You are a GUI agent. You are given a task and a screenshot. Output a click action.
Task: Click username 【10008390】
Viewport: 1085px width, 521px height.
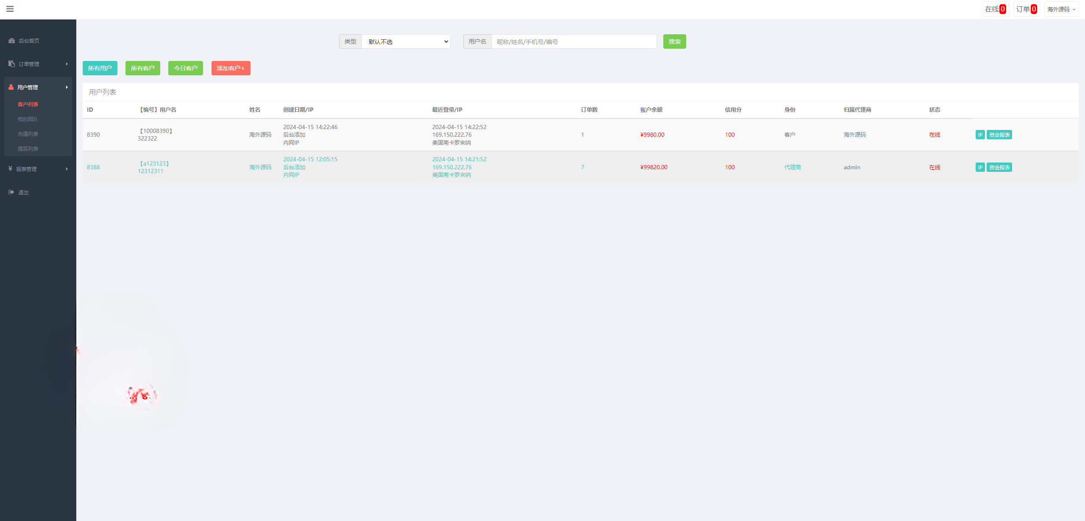pyautogui.click(x=156, y=131)
